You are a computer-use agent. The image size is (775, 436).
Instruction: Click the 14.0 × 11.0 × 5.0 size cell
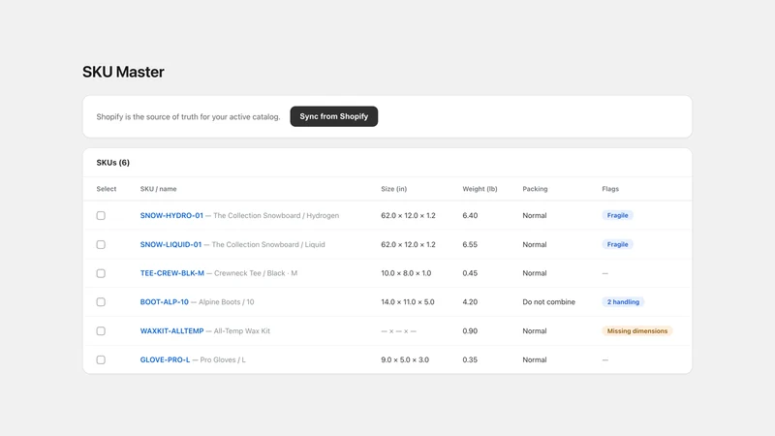(x=408, y=302)
